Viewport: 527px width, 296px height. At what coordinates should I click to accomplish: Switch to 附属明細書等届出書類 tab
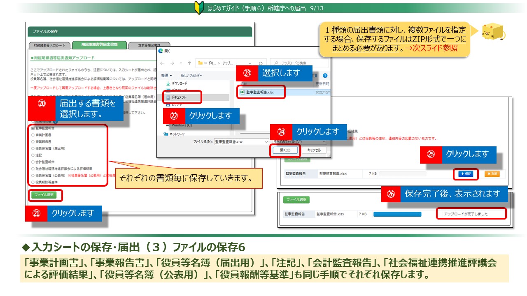[x=99, y=45]
